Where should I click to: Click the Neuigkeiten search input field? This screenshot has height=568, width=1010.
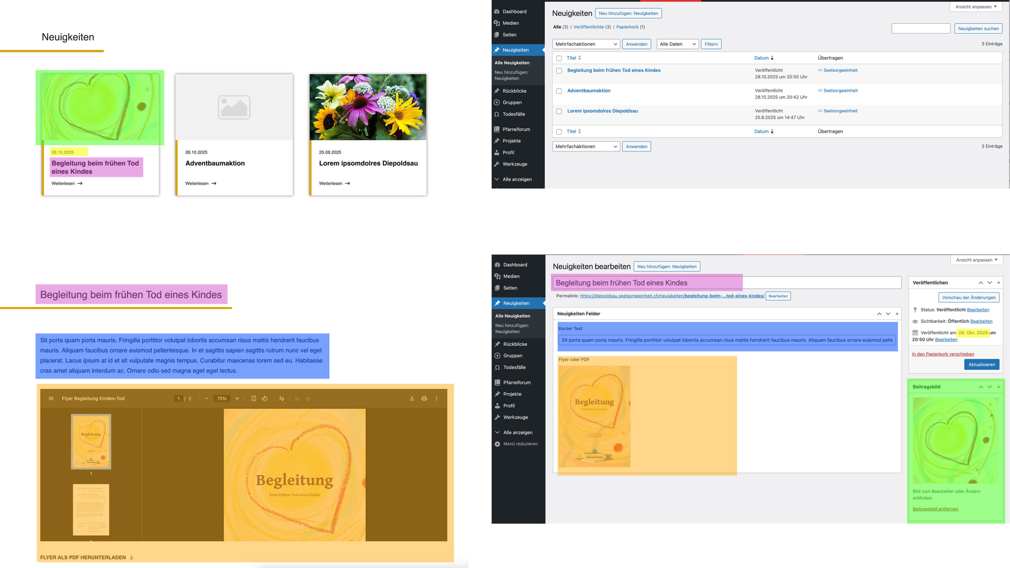pos(921,28)
